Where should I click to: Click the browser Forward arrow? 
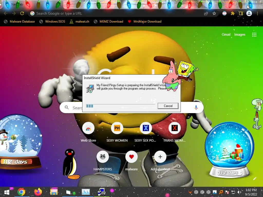[x=14, y=13]
